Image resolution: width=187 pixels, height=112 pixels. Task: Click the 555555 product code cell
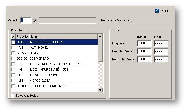click(x=22, y=53)
